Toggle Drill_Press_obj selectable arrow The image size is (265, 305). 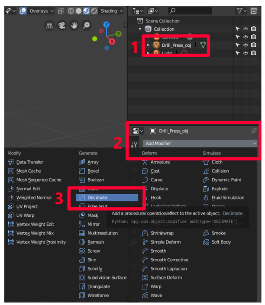[237, 45]
